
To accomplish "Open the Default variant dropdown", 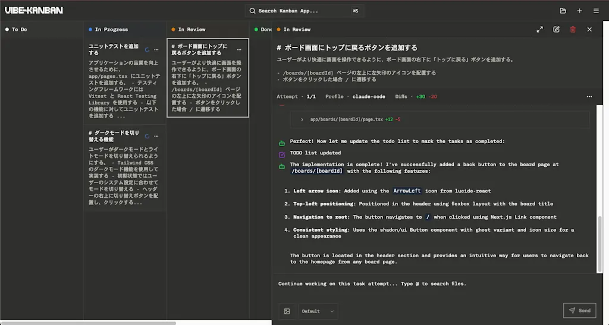I will click(318, 311).
